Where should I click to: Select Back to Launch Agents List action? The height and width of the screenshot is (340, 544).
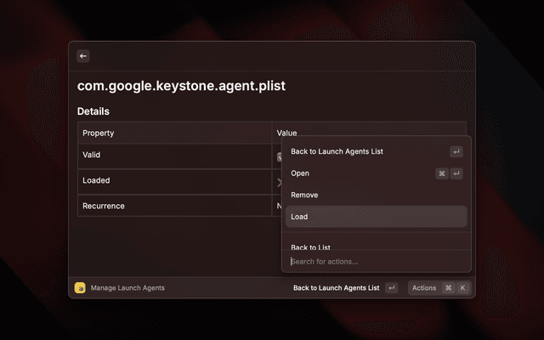tap(337, 152)
